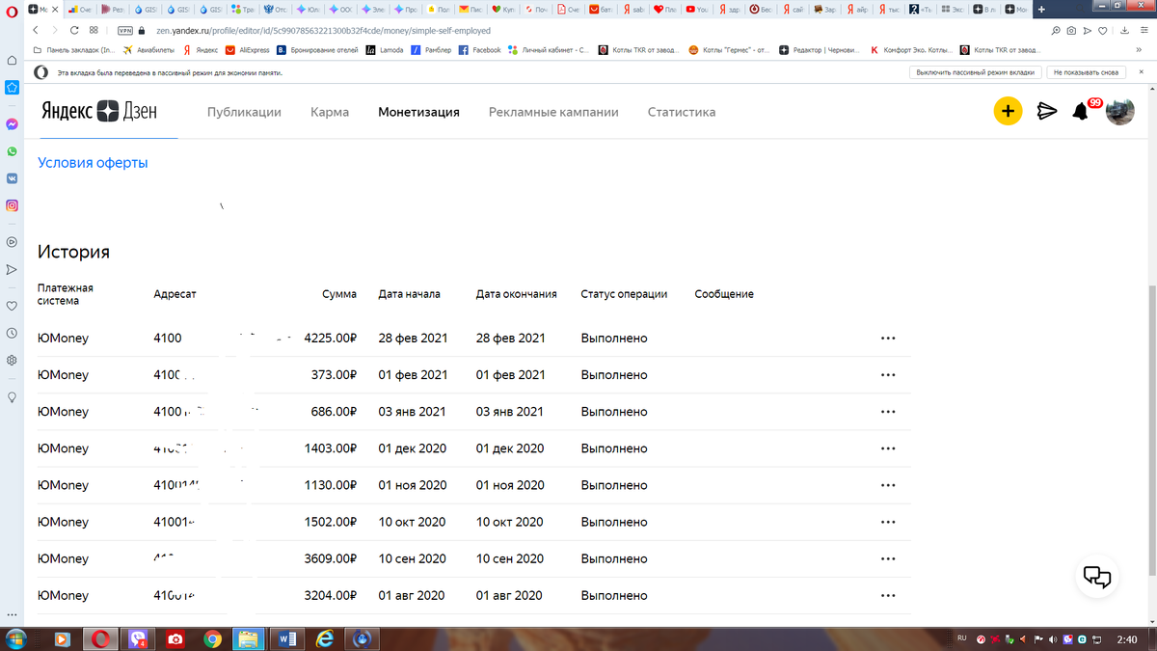Screen dimensions: 1157x651
Task: Click taskbar clock showing 2:40
Action: (x=1126, y=639)
